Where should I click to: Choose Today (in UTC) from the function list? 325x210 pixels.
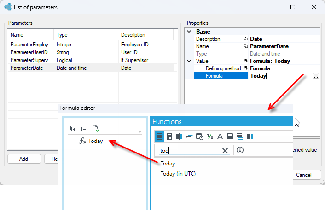(x=178, y=174)
